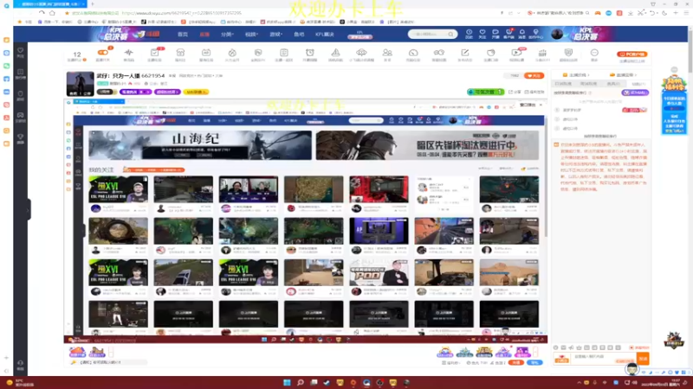Open the alarm clock reminder icon
Image resolution: width=693 pixels, height=389 pixels.
click(310, 54)
